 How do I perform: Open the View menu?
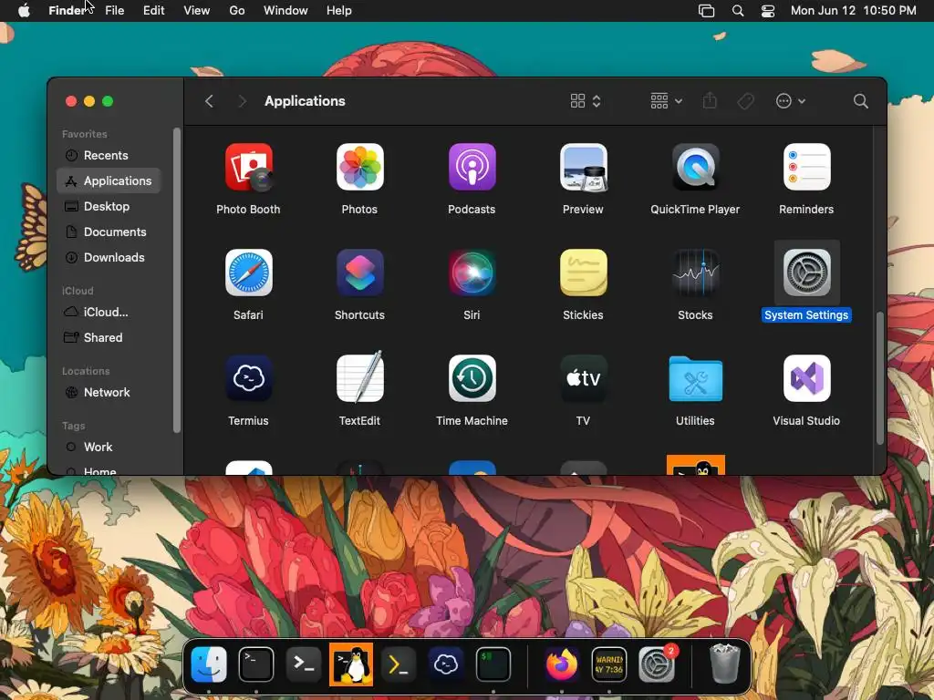(197, 11)
